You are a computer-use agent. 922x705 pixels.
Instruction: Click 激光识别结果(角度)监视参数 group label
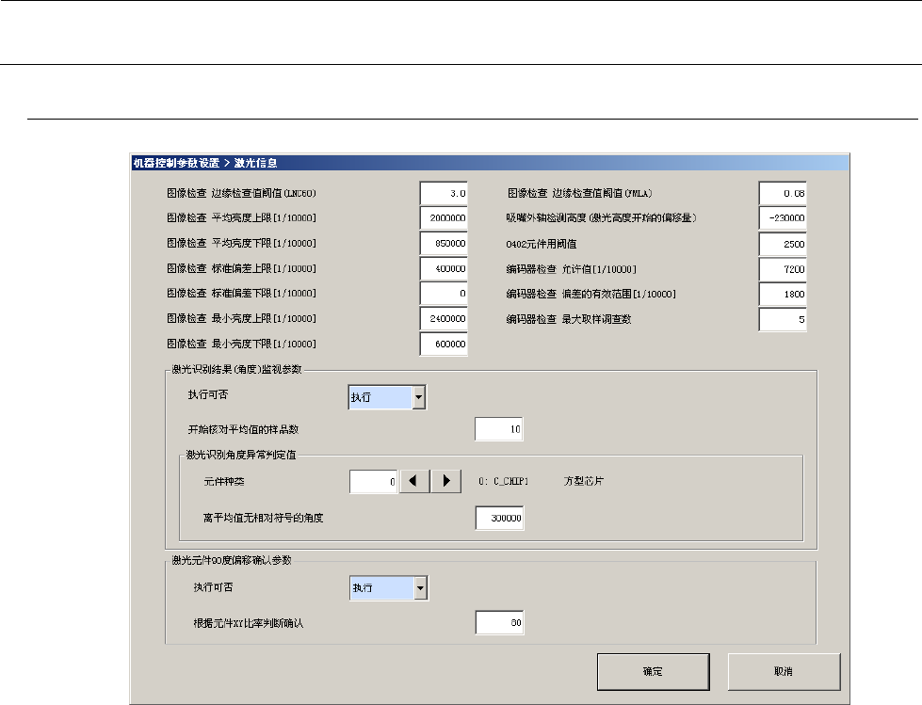tap(237, 370)
